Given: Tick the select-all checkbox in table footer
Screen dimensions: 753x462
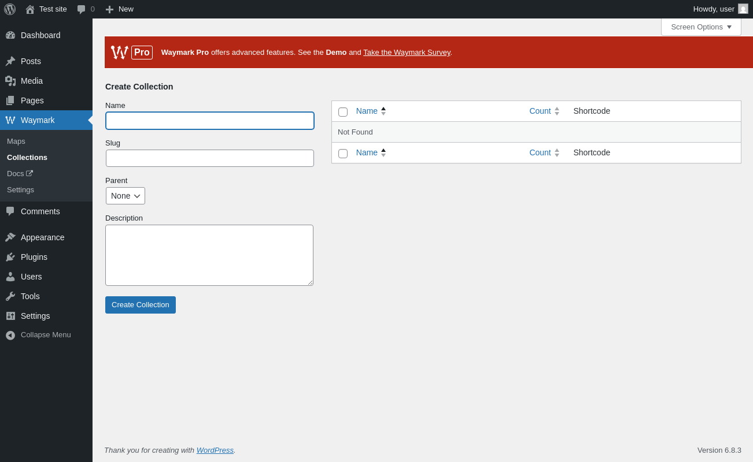Looking at the screenshot, I should pyautogui.click(x=343, y=154).
